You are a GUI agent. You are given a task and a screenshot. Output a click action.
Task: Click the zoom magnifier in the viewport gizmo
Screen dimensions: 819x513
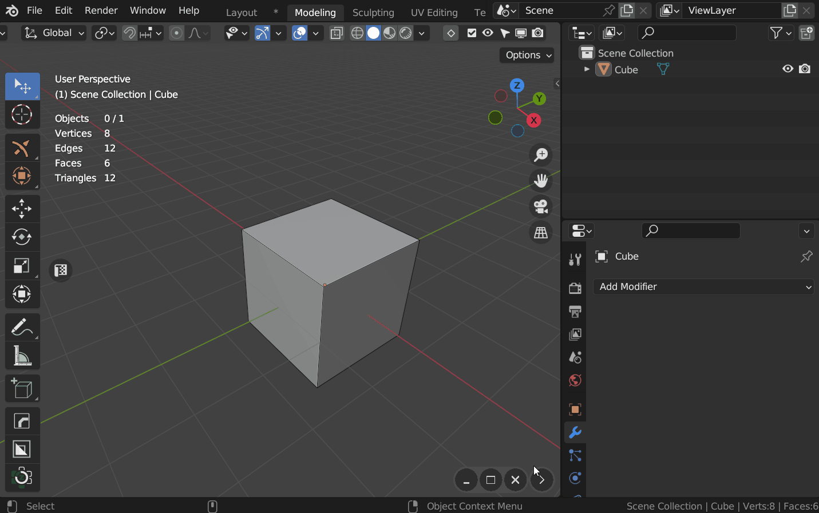tap(540, 154)
